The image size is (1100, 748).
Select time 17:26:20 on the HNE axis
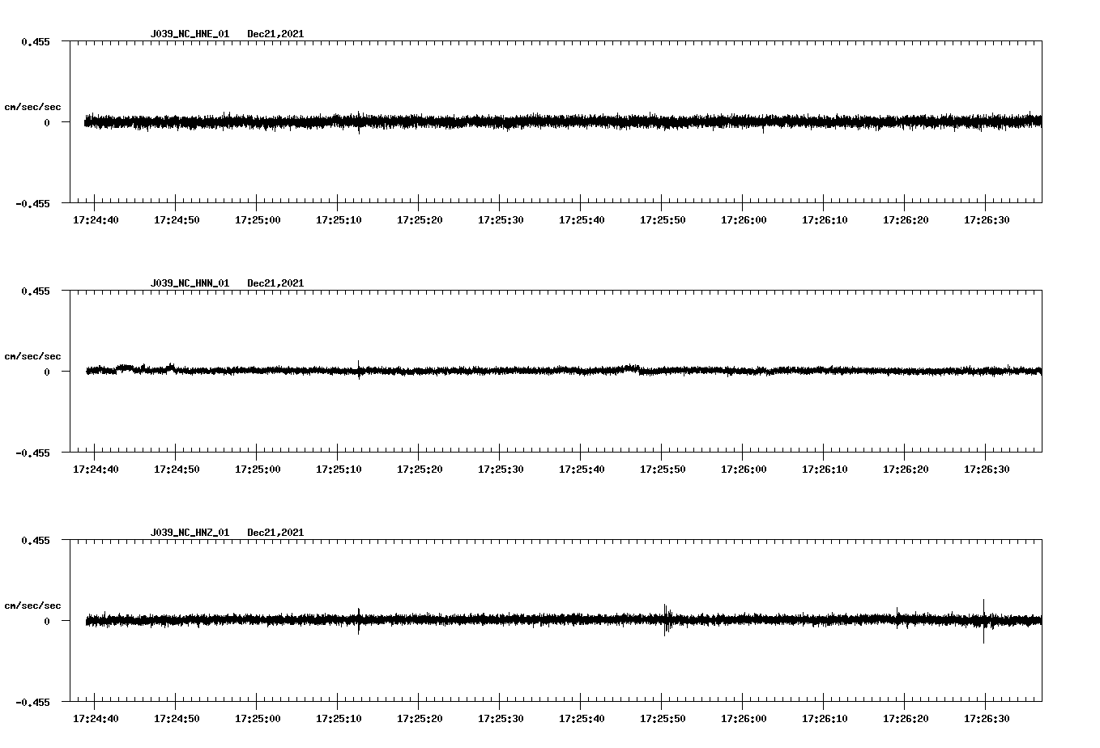pos(906,219)
